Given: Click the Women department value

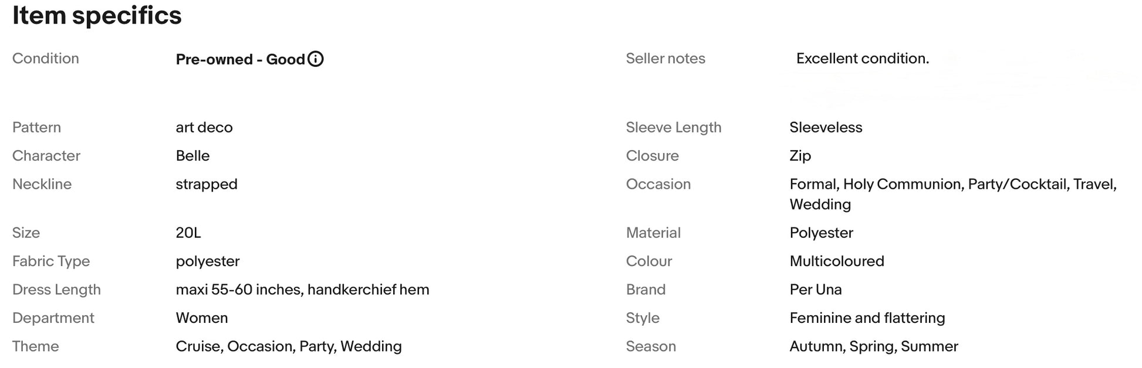Looking at the screenshot, I should tap(202, 318).
